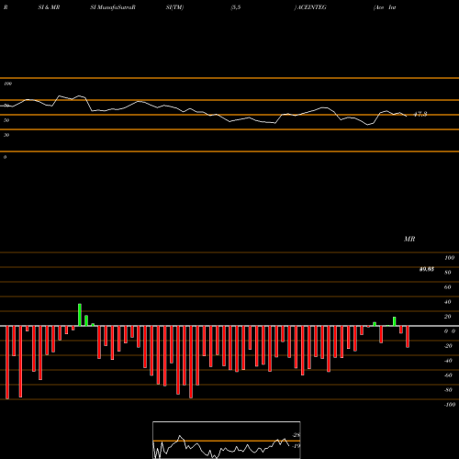459x459 pixels.
Task: Click the MR axis label -80
Action: pyautogui.click(x=448, y=390)
